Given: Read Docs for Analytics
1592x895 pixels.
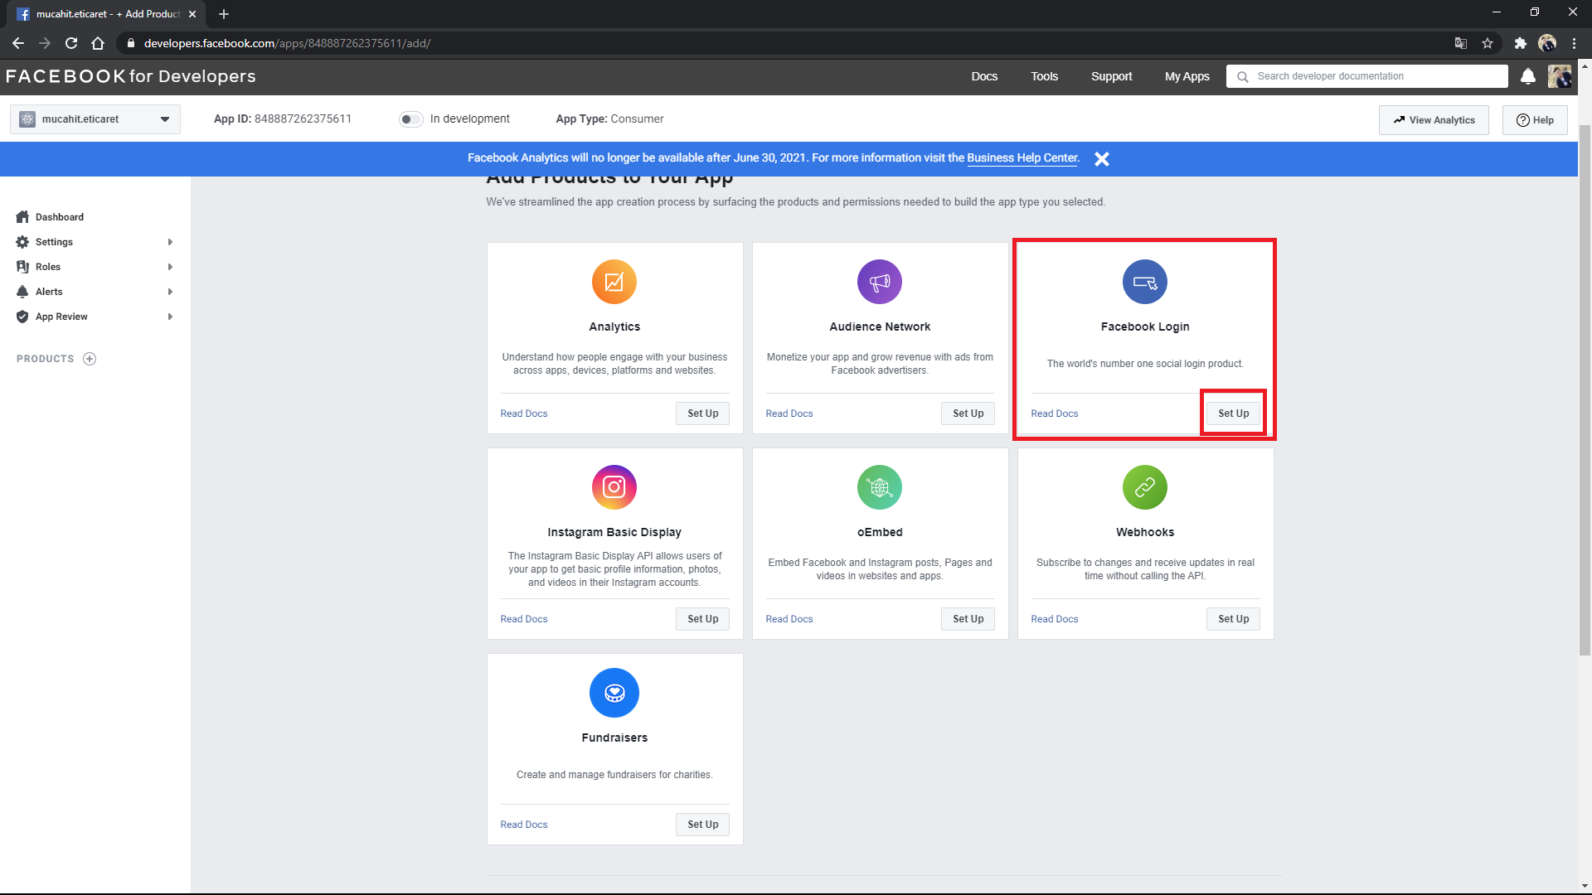Looking at the screenshot, I should click(524, 414).
